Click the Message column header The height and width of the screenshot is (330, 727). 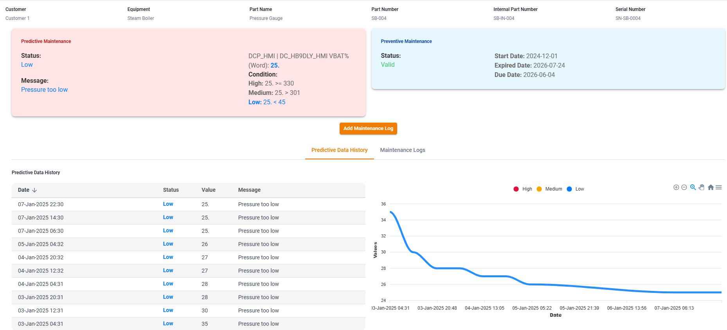pos(249,190)
